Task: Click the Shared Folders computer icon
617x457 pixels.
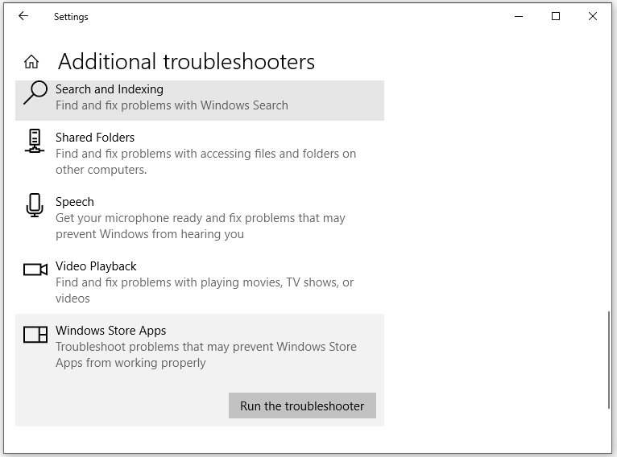Action: pos(35,141)
